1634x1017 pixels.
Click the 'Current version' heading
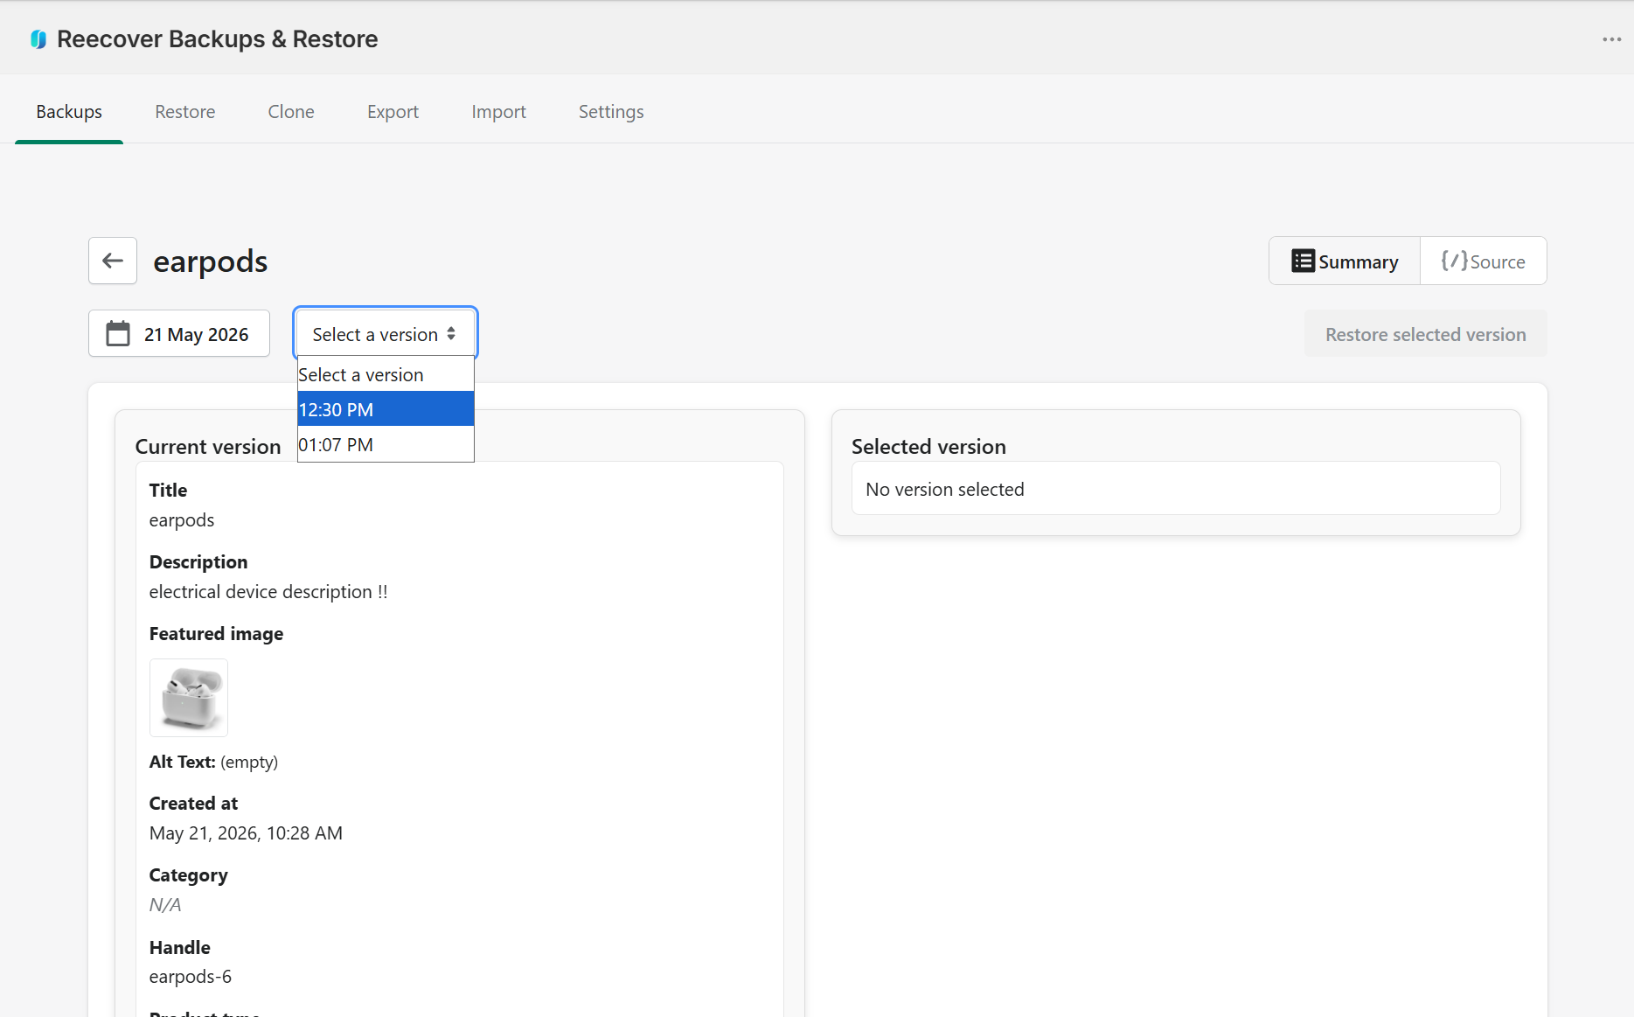coord(208,447)
